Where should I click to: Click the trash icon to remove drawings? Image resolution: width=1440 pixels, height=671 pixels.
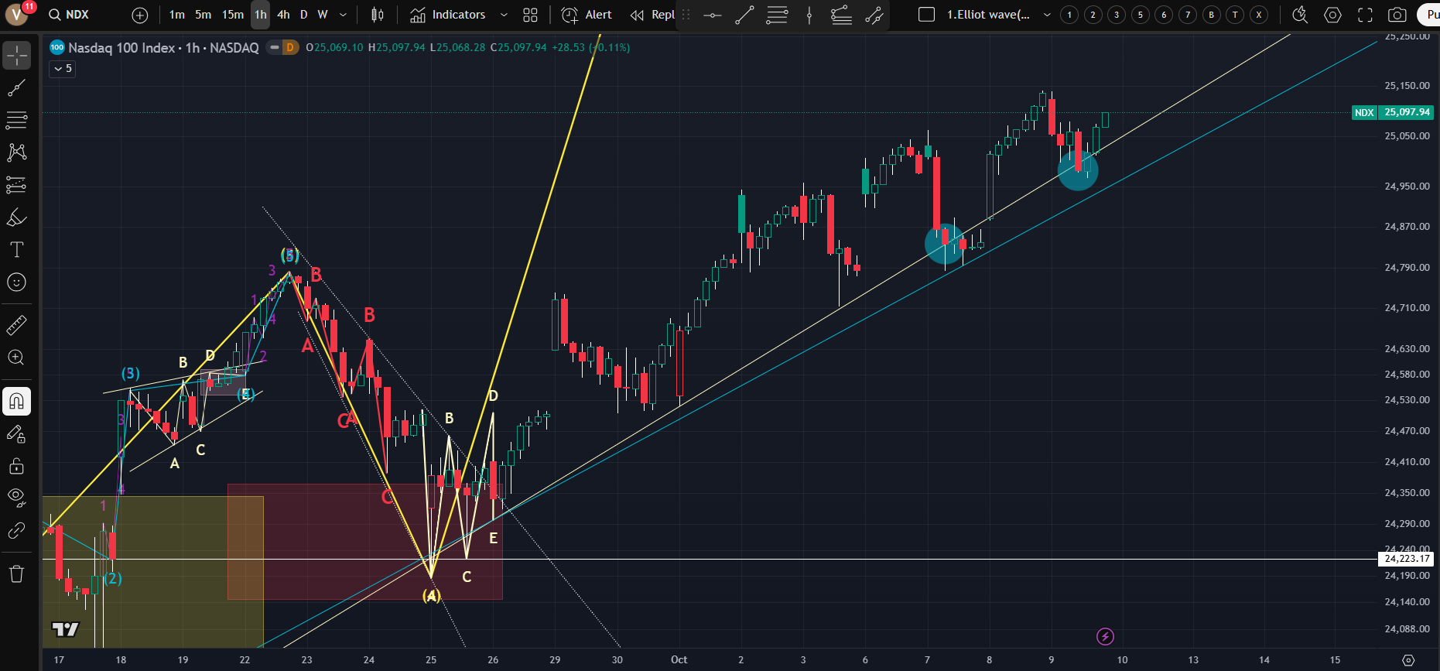click(17, 573)
